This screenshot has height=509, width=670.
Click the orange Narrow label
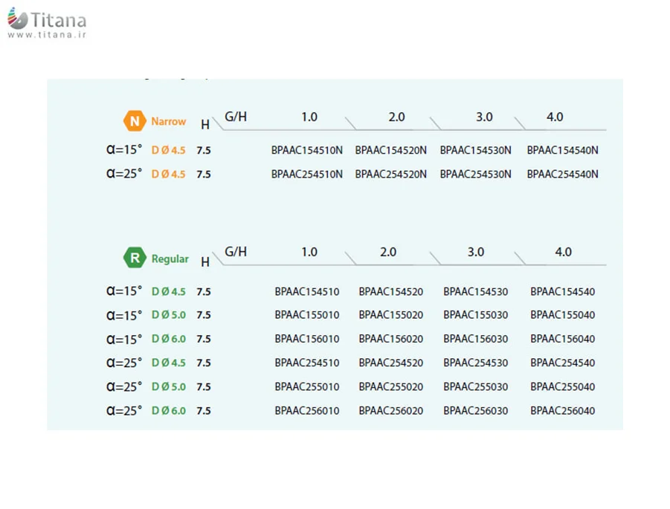click(169, 121)
